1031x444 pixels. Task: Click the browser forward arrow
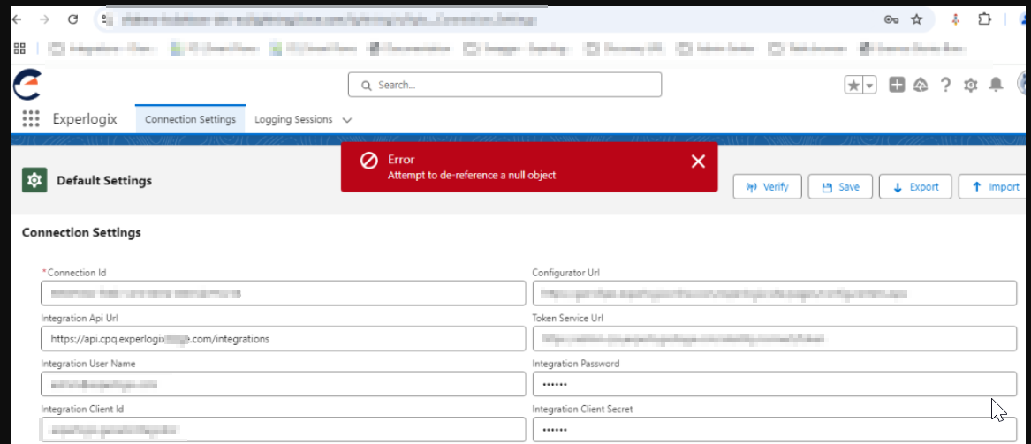45,19
